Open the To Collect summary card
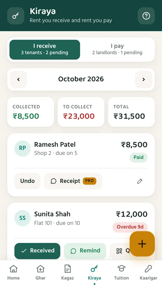This screenshot has width=162, height=289. point(81,112)
